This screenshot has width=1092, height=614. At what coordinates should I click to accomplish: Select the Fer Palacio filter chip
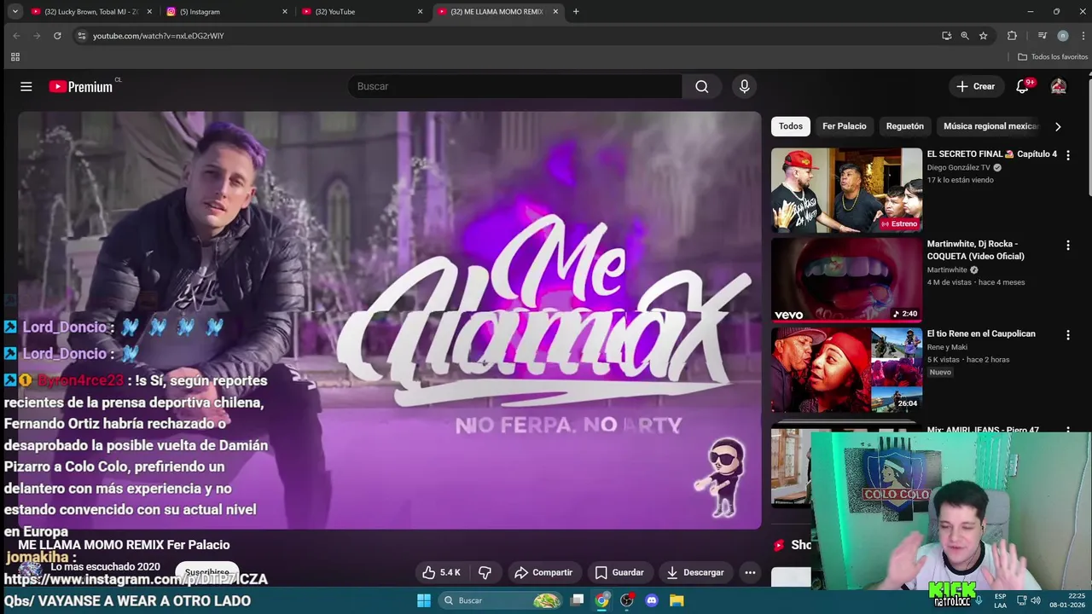pyautogui.click(x=844, y=126)
